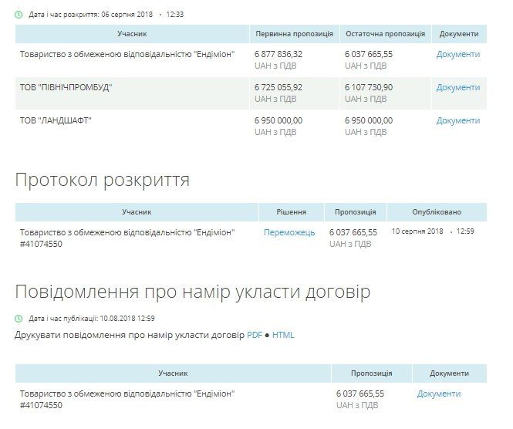Viewport: 513px width, 429px height.
Task: Select Ендіміон participant name in bids table
Action: (x=127, y=54)
